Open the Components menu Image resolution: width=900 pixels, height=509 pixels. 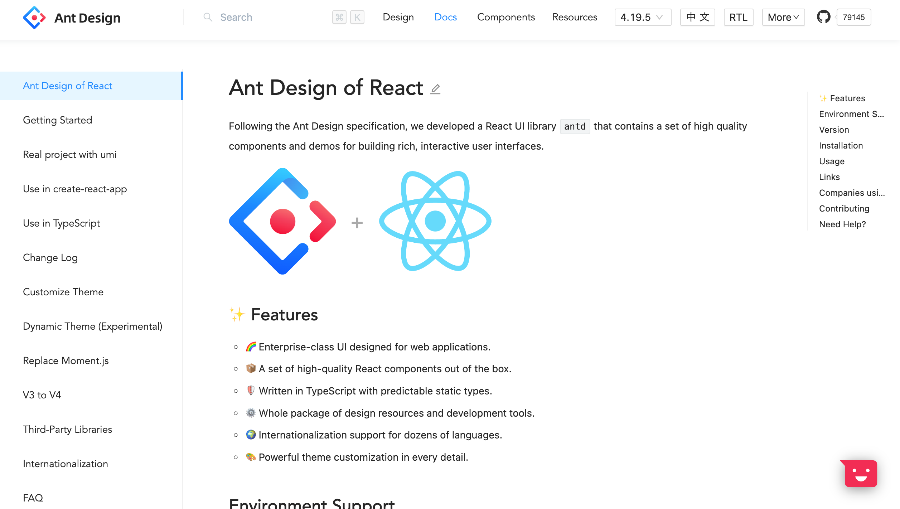click(505, 17)
